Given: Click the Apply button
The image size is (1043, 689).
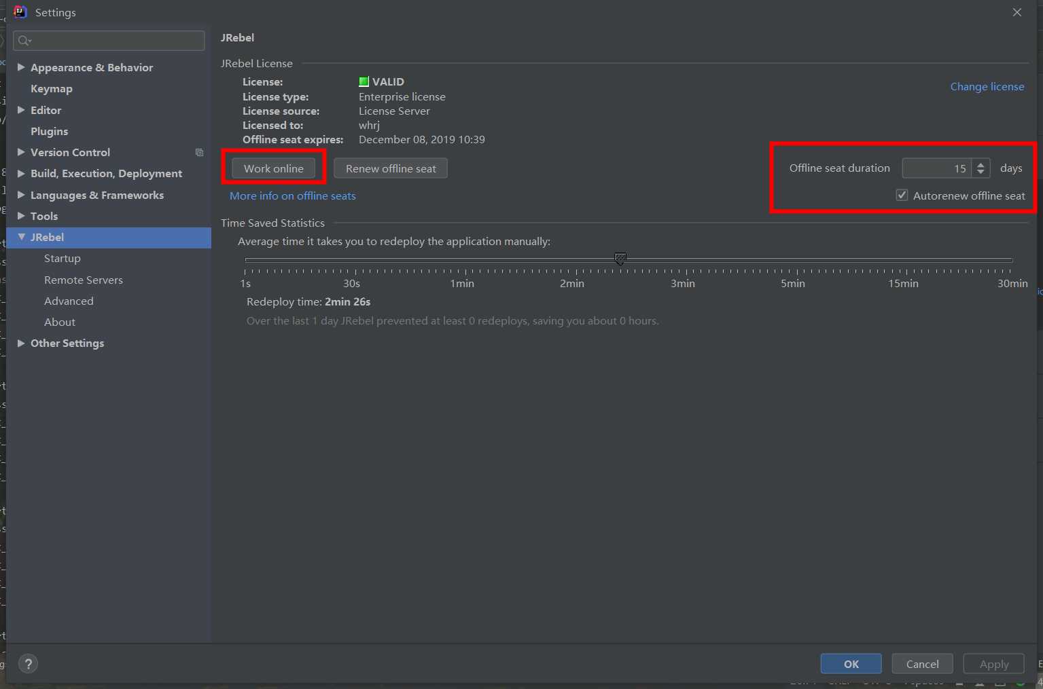Looking at the screenshot, I should pyautogui.click(x=994, y=664).
